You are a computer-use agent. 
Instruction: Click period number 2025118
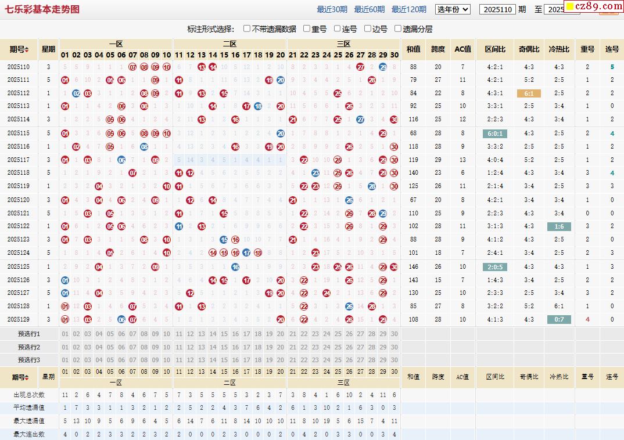pyautogui.click(x=19, y=173)
